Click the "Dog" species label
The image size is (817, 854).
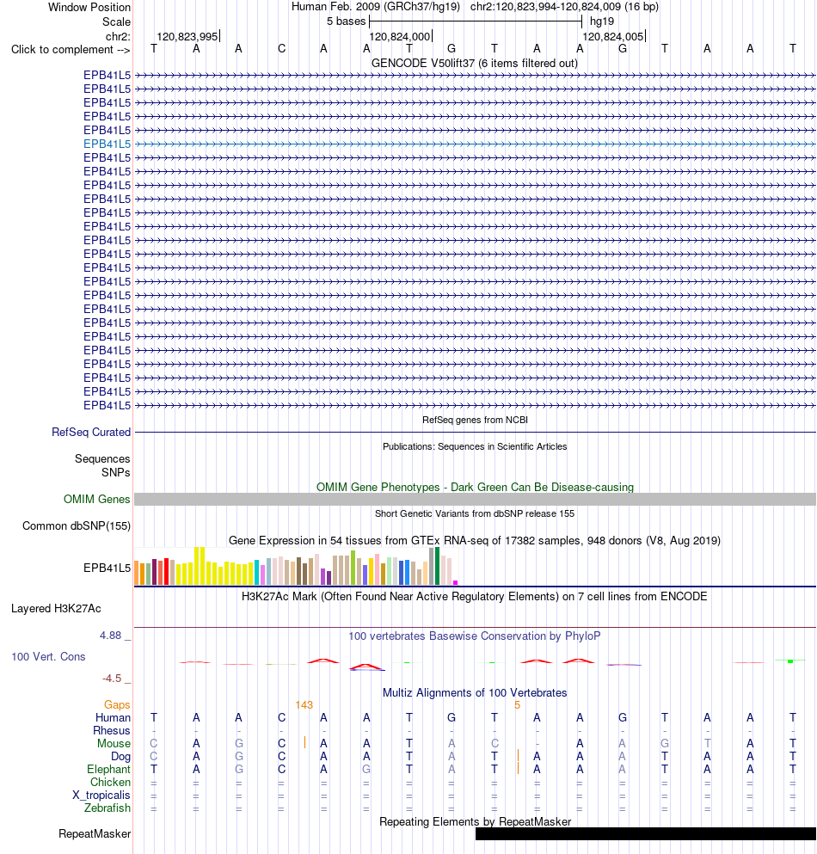pyautogui.click(x=121, y=756)
